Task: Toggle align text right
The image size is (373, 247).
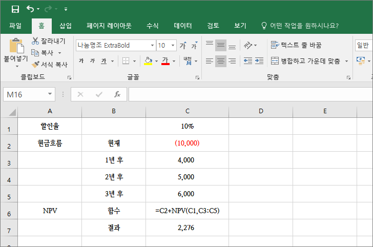Action: coord(232,61)
